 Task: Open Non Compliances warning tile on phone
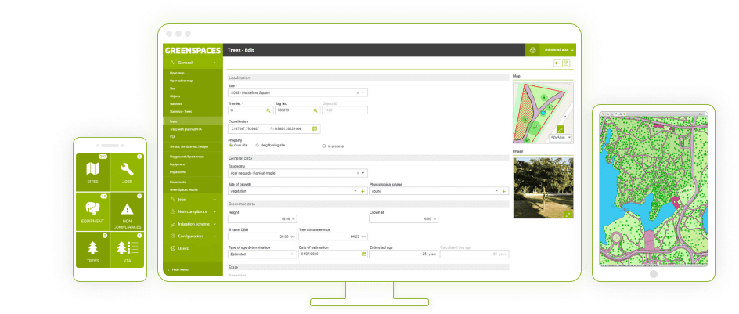[127, 211]
